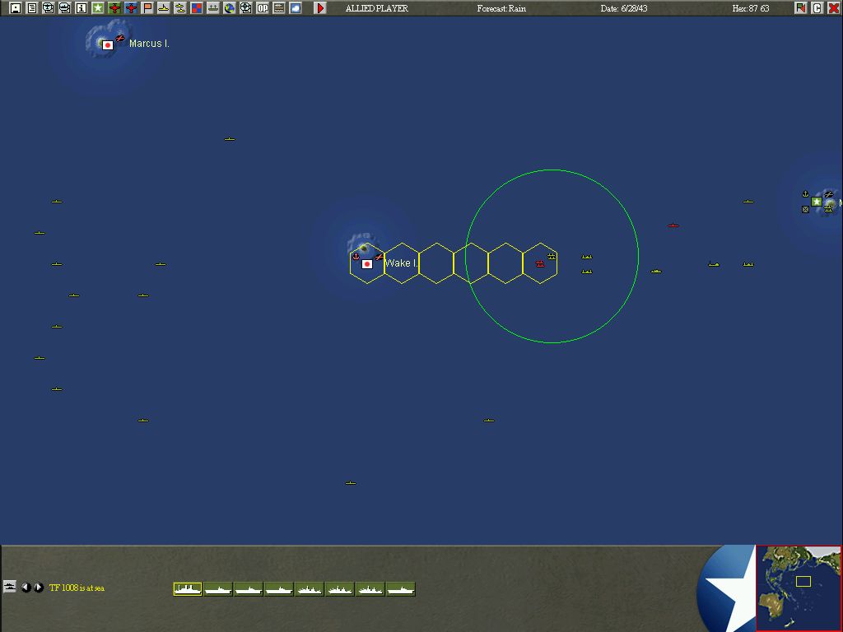Click the orange flag toolbar icon
Screen dimensions: 843x632
pyautogui.click(x=147, y=8)
